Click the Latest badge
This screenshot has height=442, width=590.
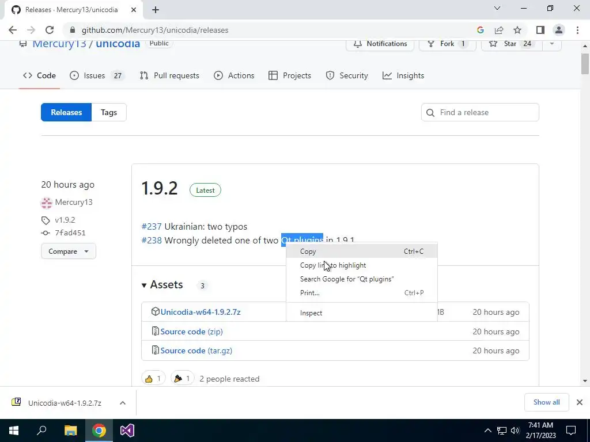[205, 190]
